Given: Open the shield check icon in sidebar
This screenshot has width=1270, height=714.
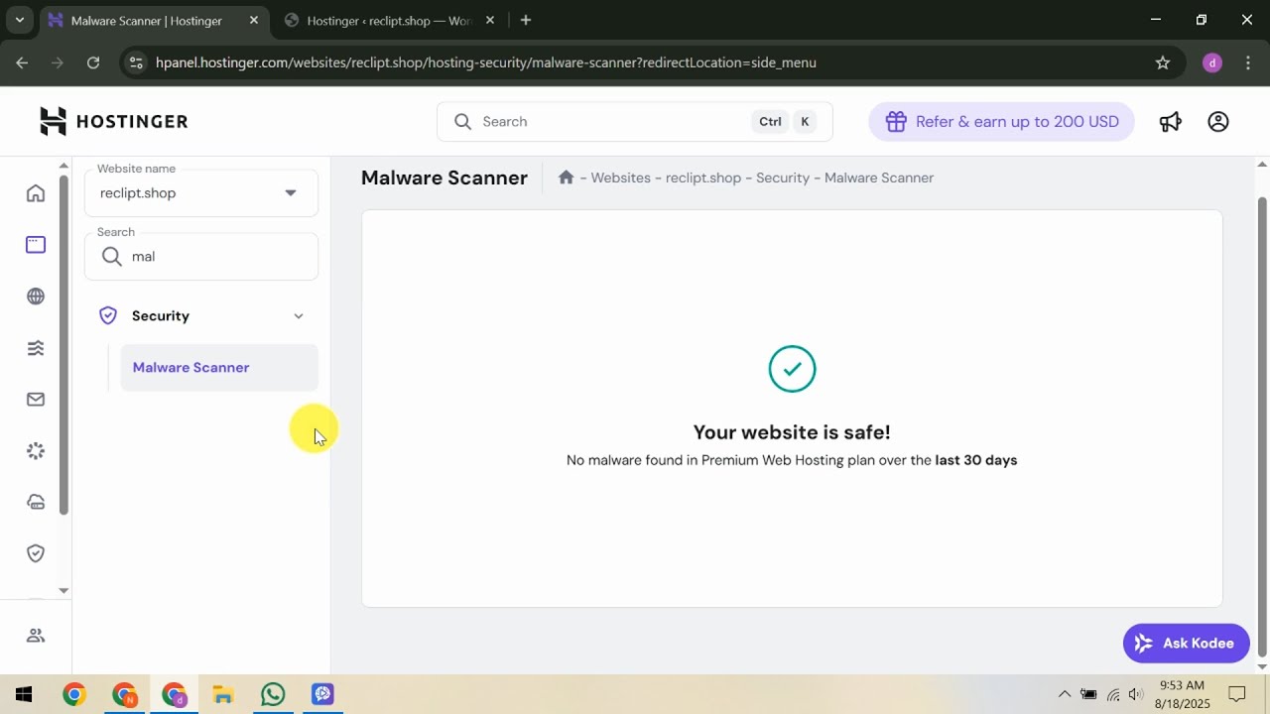Looking at the screenshot, I should (36, 554).
